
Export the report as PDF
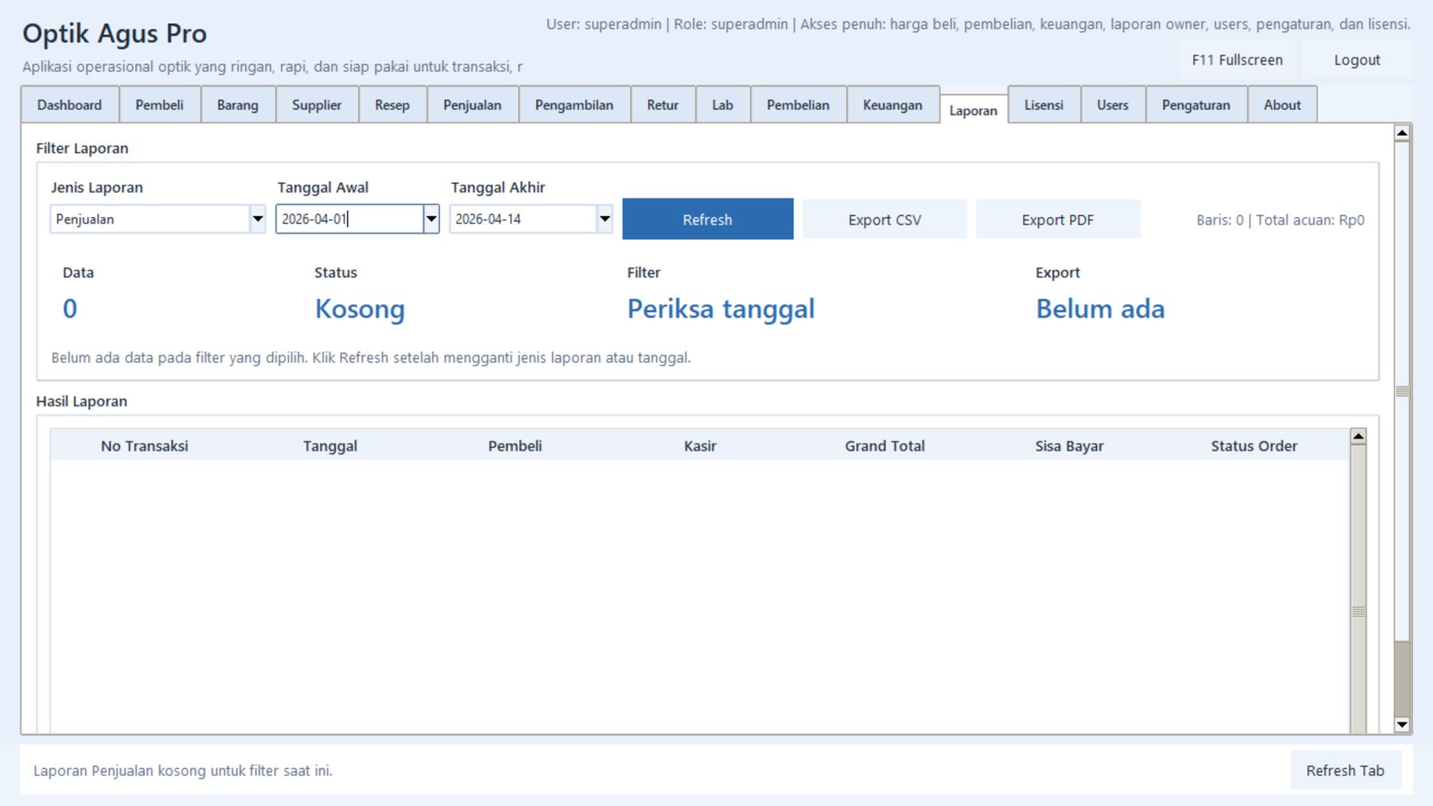point(1058,219)
